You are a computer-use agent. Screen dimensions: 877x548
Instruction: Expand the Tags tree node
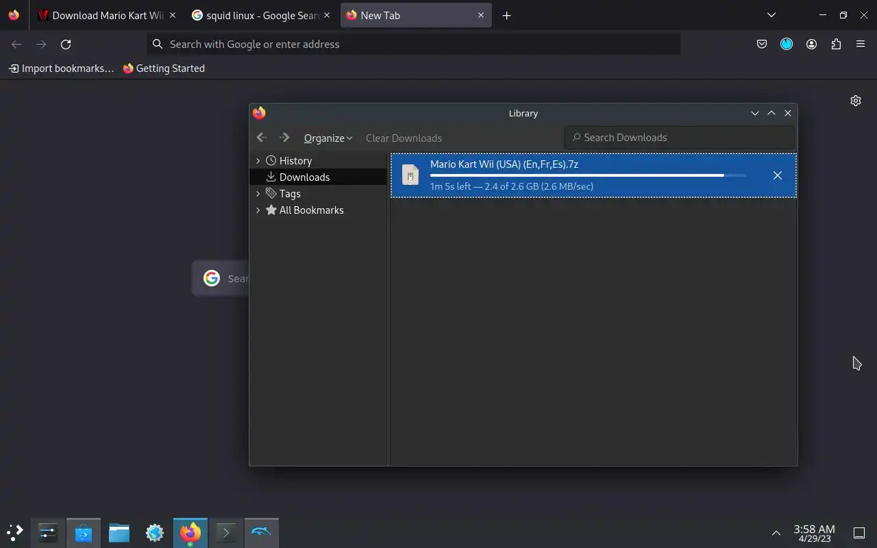pyautogui.click(x=258, y=194)
